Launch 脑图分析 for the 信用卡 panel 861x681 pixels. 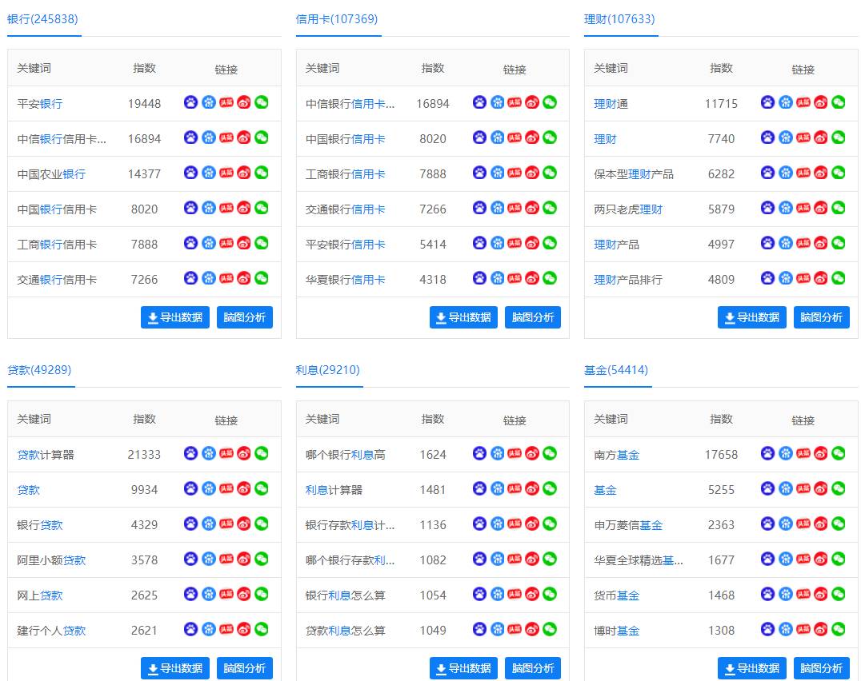coord(533,317)
